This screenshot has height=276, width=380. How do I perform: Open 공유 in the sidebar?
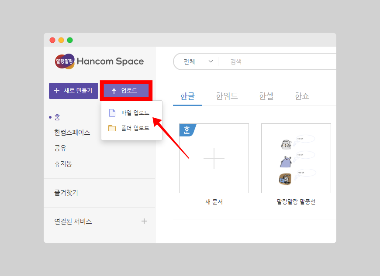point(60,148)
